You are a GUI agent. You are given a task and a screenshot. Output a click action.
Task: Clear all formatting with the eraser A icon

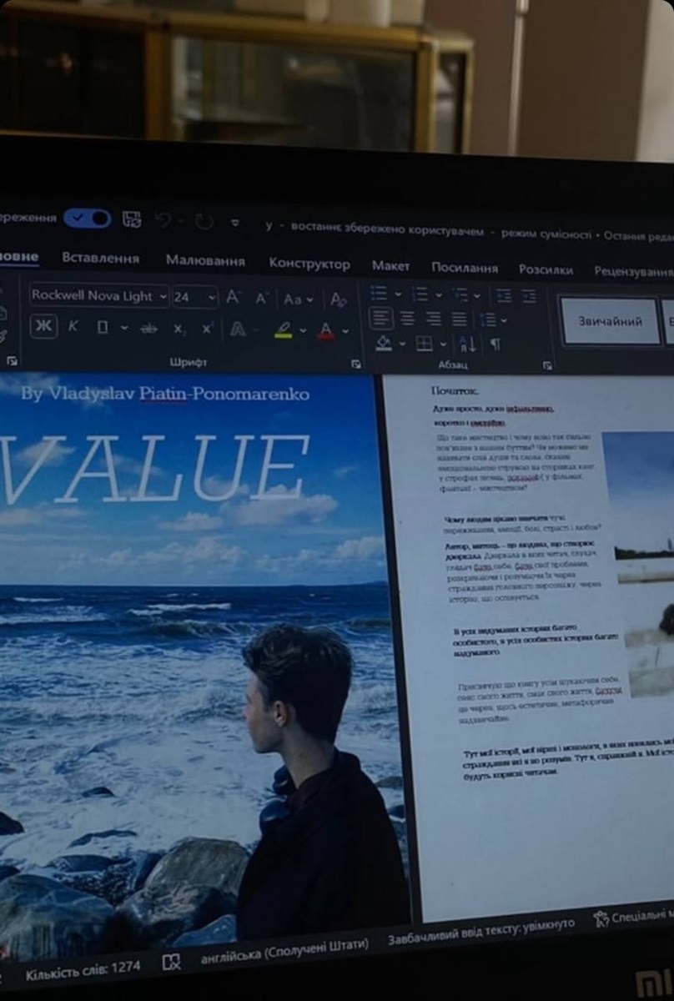tap(338, 300)
